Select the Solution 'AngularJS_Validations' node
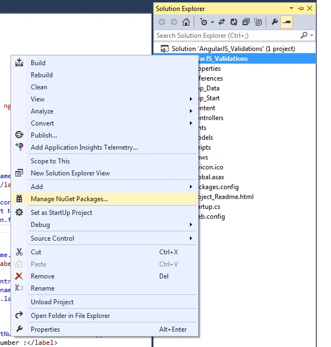Image resolution: width=331 pixels, height=347 pixels. click(x=233, y=49)
